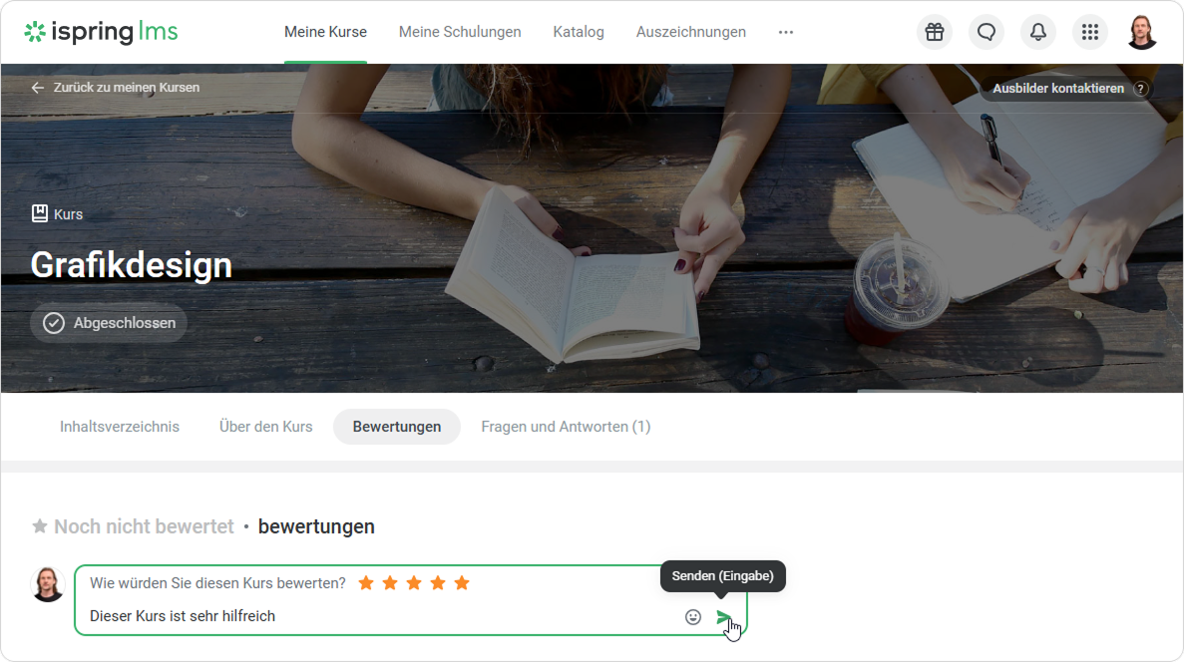Screen dimensions: 1184x662
Task: Open the gift rewards icon
Action: pyautogui.click(x=934, y=32)
